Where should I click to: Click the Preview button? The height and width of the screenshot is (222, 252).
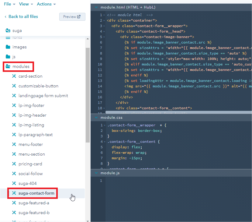click(x=72, y=17)
